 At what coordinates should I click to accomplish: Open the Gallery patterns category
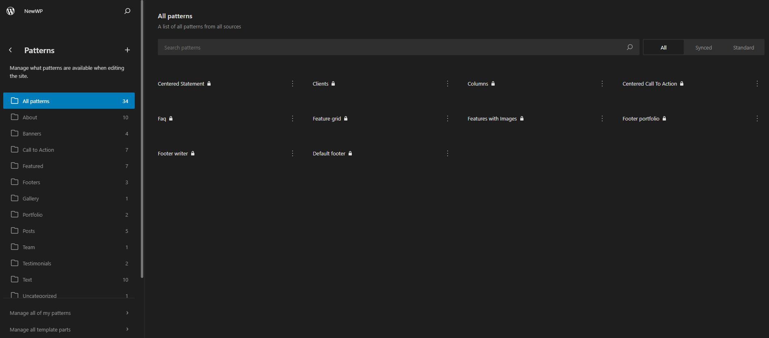coord(69,198)
